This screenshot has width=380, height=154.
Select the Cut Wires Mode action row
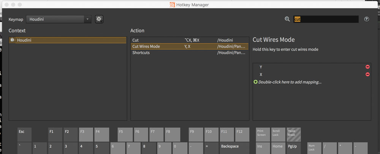click(x=190, y=46)
